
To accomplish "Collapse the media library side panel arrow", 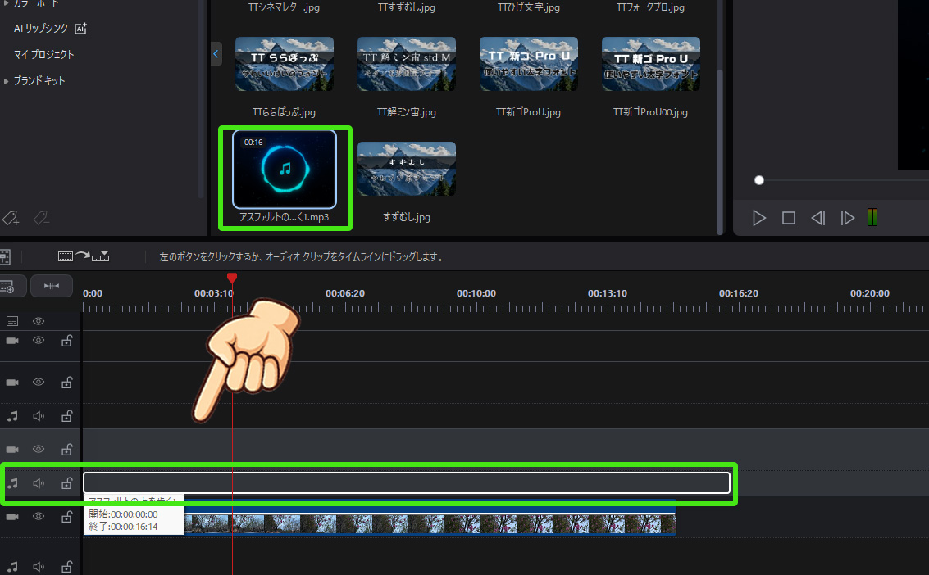I will click(216, 54).
